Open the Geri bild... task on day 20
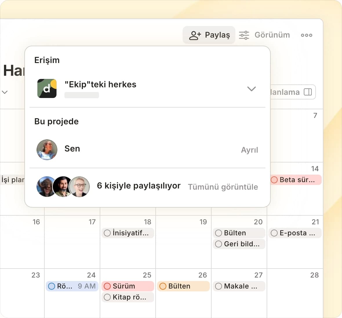The width and height of the screenshot is (342, 318). [x=241, y=244]
